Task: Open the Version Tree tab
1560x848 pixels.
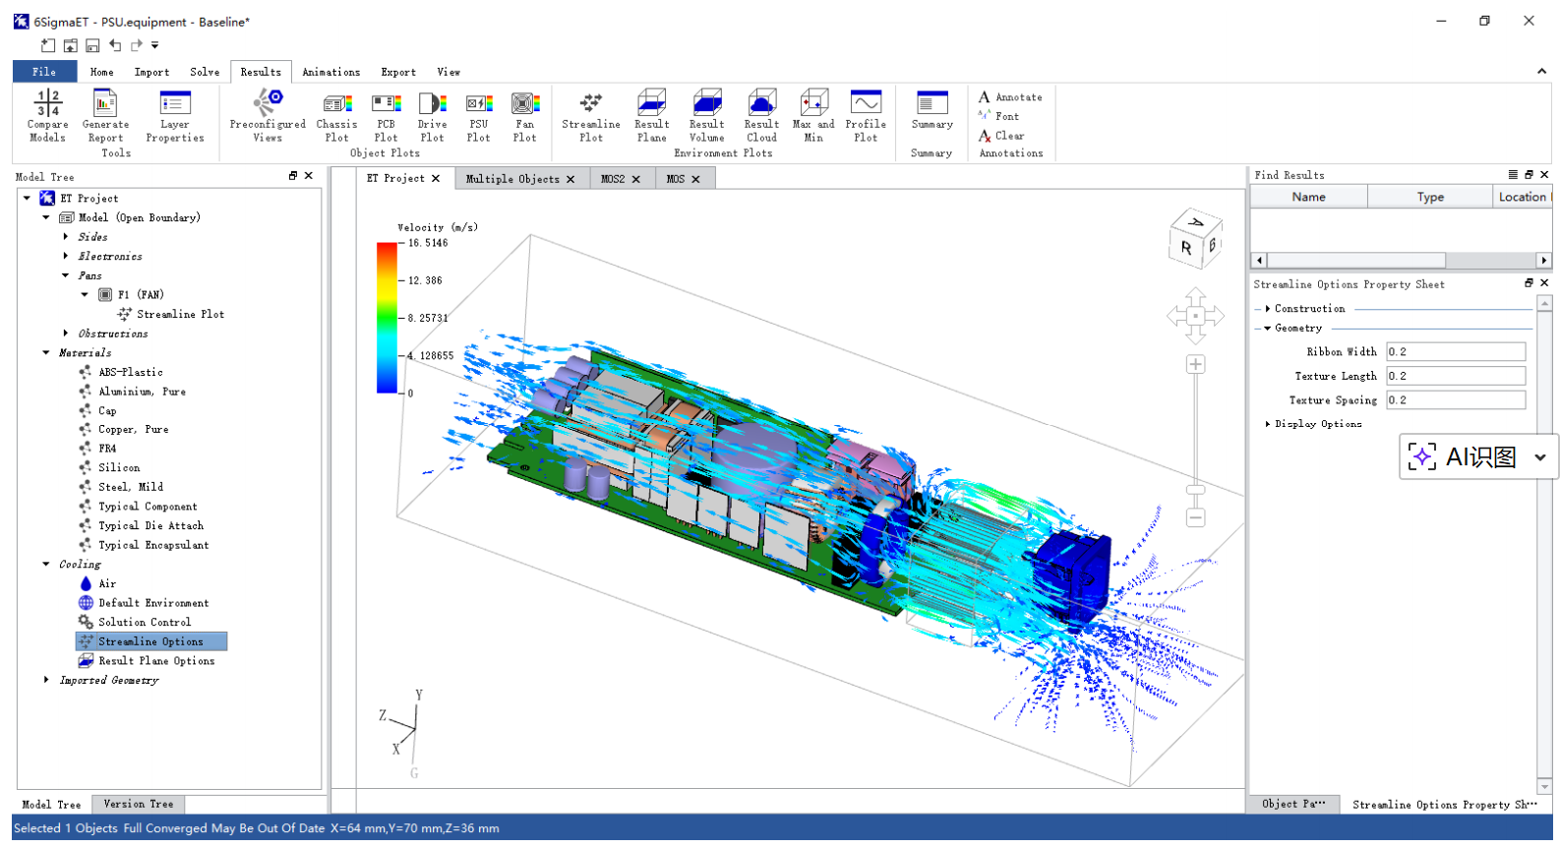Action: 138,804
